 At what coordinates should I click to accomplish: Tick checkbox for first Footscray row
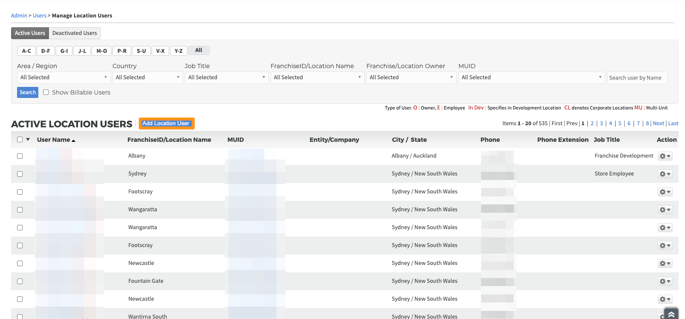[x=20, y=192]
